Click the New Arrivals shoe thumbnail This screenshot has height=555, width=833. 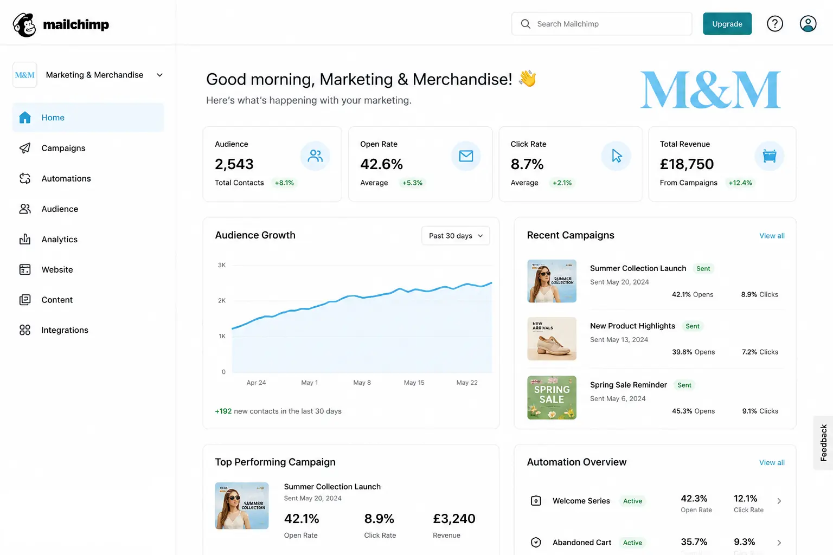(x=552, y=339)
